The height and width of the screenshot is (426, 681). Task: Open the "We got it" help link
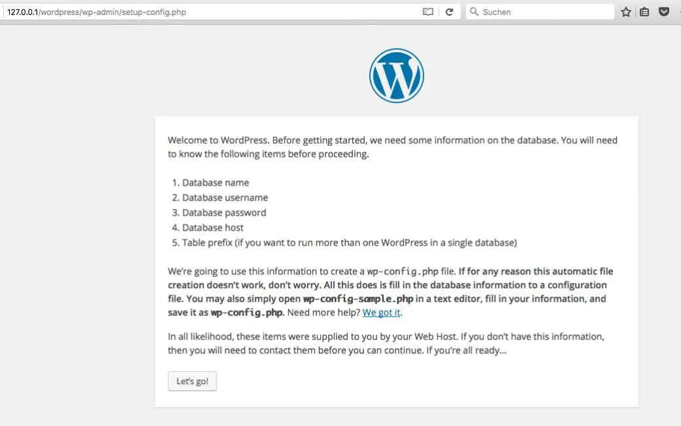click(x=381, y=312)
